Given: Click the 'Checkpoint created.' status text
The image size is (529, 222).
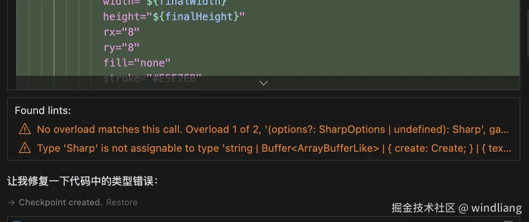Looking at the screenshot, I should [x=60, y=202].
